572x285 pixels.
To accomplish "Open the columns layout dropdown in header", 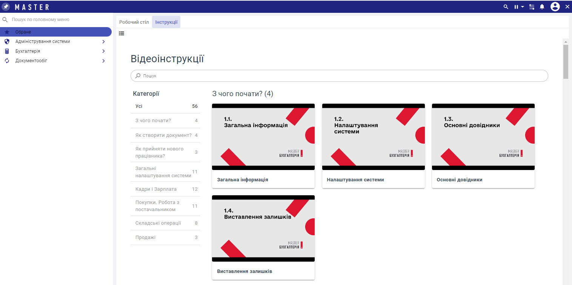I will pyautogui.click(x=519, y=7).
